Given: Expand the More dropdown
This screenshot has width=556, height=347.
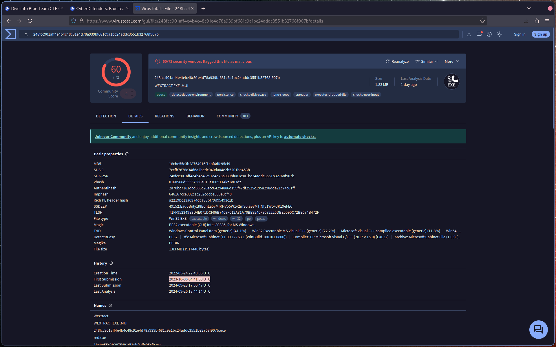Looking at the screenshot, I should (x=452, y=61).
